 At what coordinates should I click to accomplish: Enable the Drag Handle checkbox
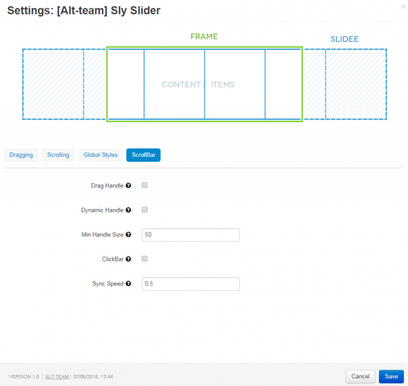pos(145,185)
